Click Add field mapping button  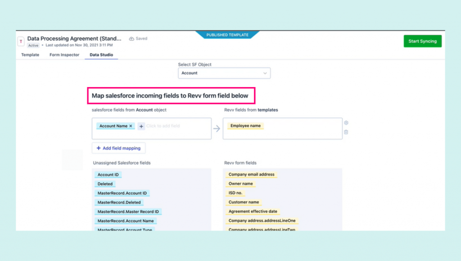point(118,148)
